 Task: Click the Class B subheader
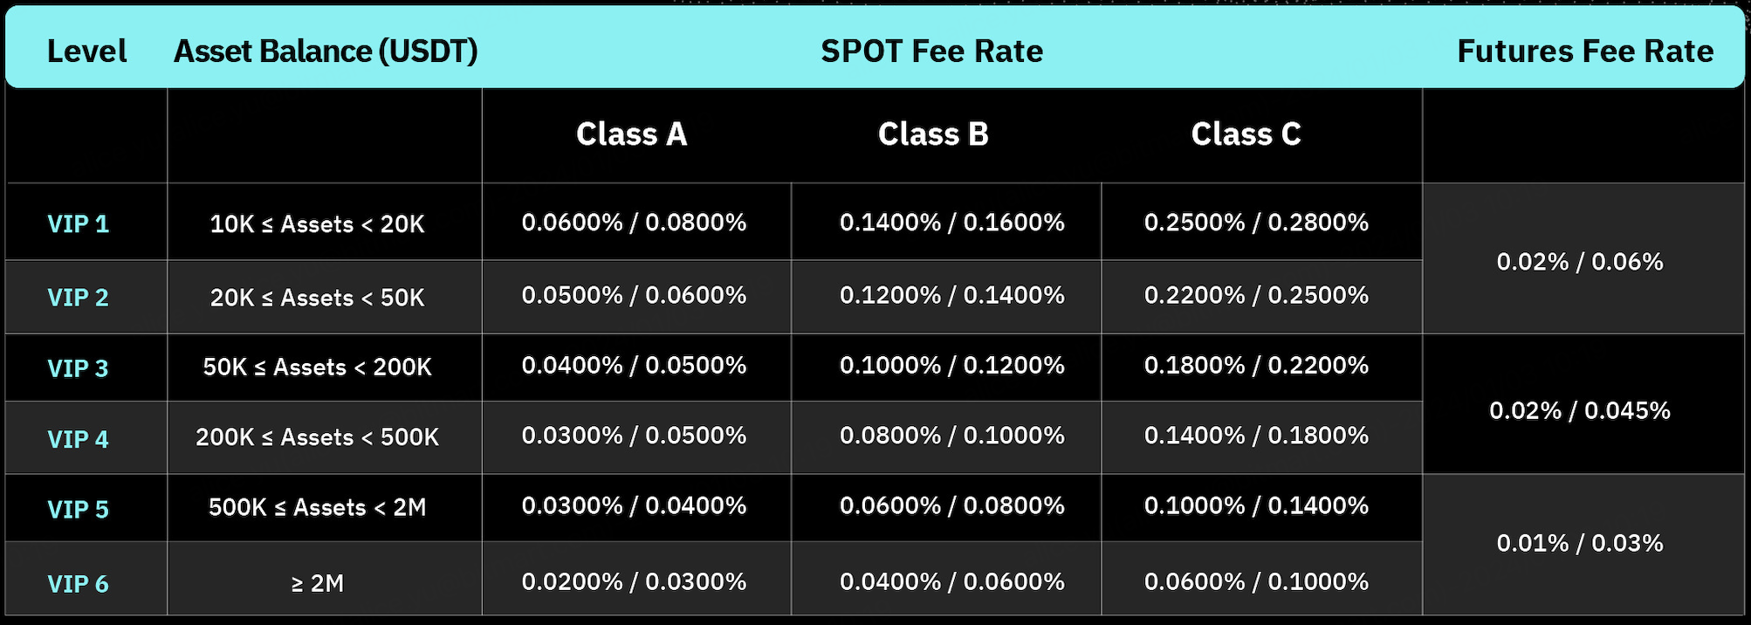point(933,134)
